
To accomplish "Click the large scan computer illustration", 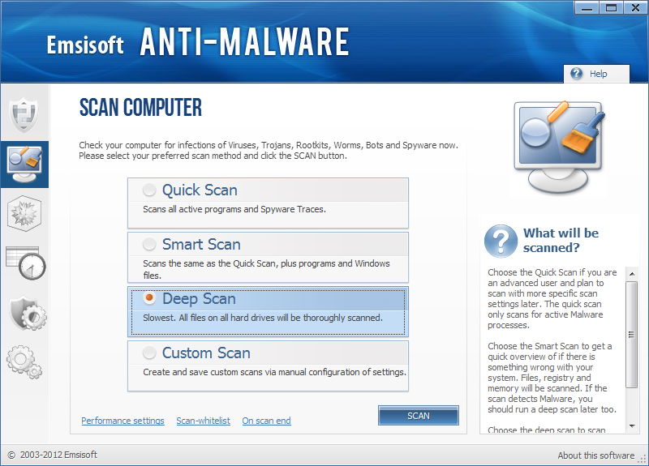I will pos(560,146).
